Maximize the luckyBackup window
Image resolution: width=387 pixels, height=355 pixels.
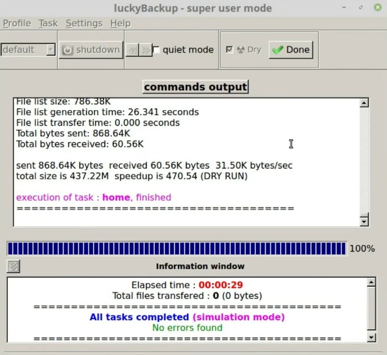click(x=361, y=7)
